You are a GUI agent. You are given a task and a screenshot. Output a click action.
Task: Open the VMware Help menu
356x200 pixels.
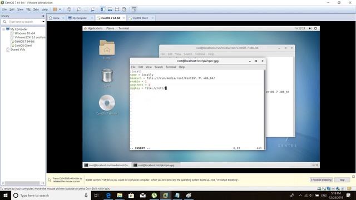44,9
